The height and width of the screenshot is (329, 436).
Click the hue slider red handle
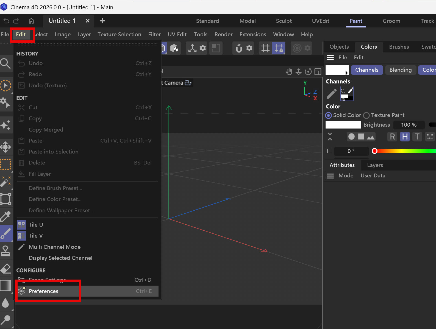[x=374, y=151]
